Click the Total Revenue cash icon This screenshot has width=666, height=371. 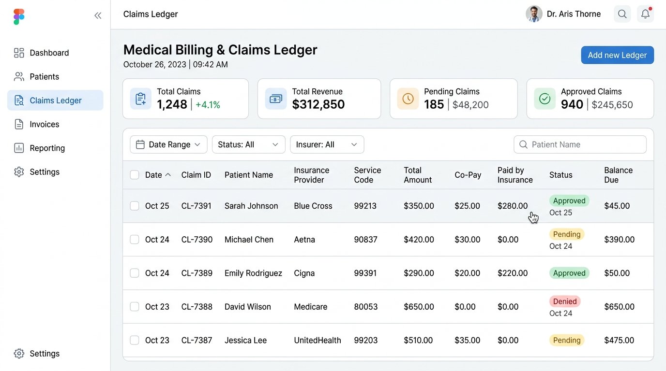[276, 99]
